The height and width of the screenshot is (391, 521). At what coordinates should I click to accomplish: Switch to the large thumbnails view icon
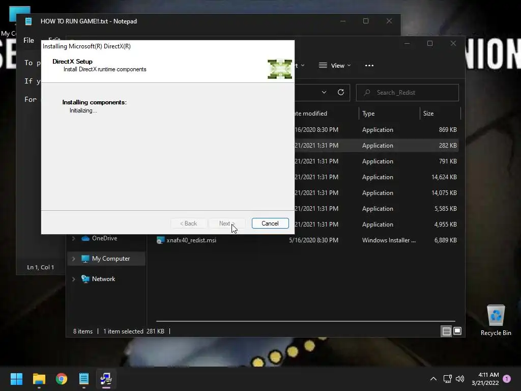[x=457, y=331]
